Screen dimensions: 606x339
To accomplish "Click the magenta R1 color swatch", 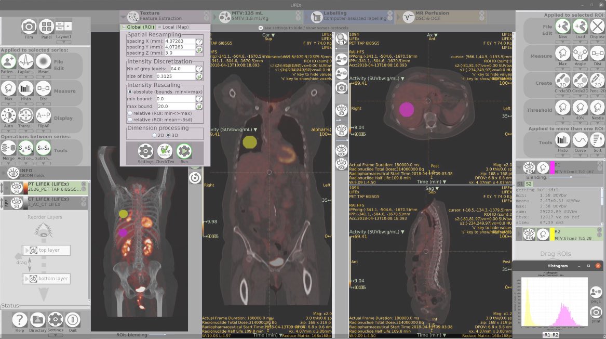I will (x=553, y=168).
